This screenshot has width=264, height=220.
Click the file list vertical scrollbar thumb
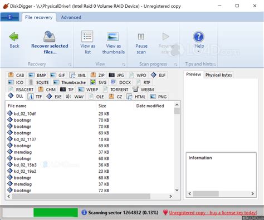177,111
